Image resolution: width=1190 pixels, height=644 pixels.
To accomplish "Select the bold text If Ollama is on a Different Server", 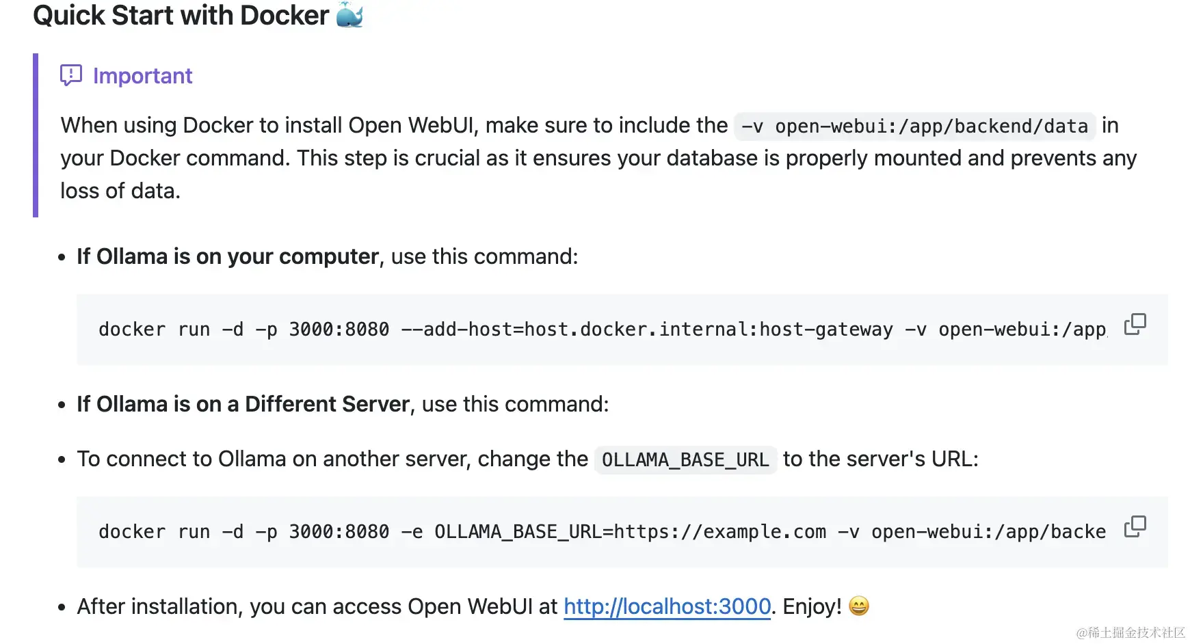I will click(x=243, y=404).
